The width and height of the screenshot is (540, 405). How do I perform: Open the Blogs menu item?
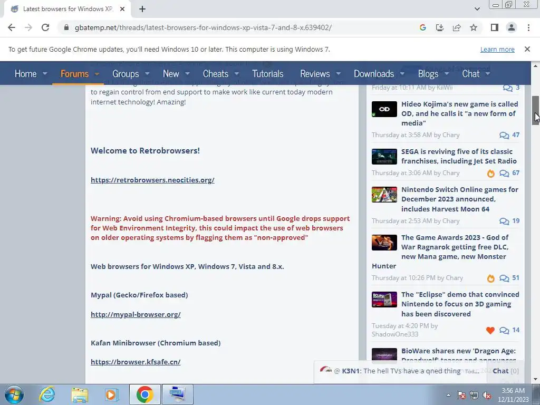coord(428,73)
